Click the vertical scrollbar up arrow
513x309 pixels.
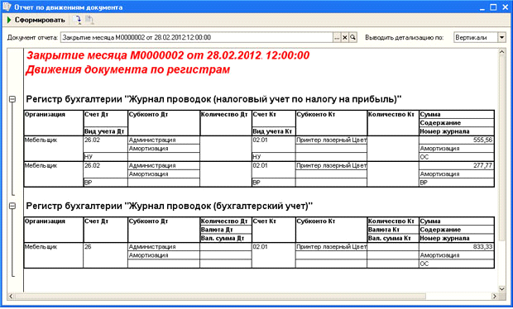(502, 52)
